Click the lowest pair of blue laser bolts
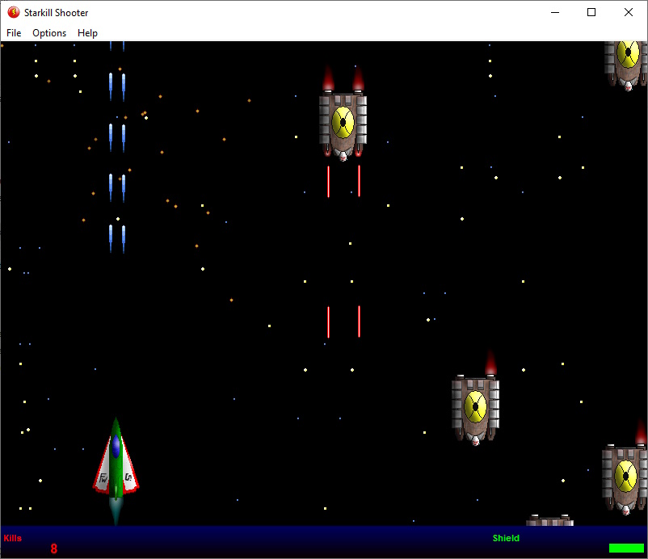648x559 pixels. click(x=117, y=238)
